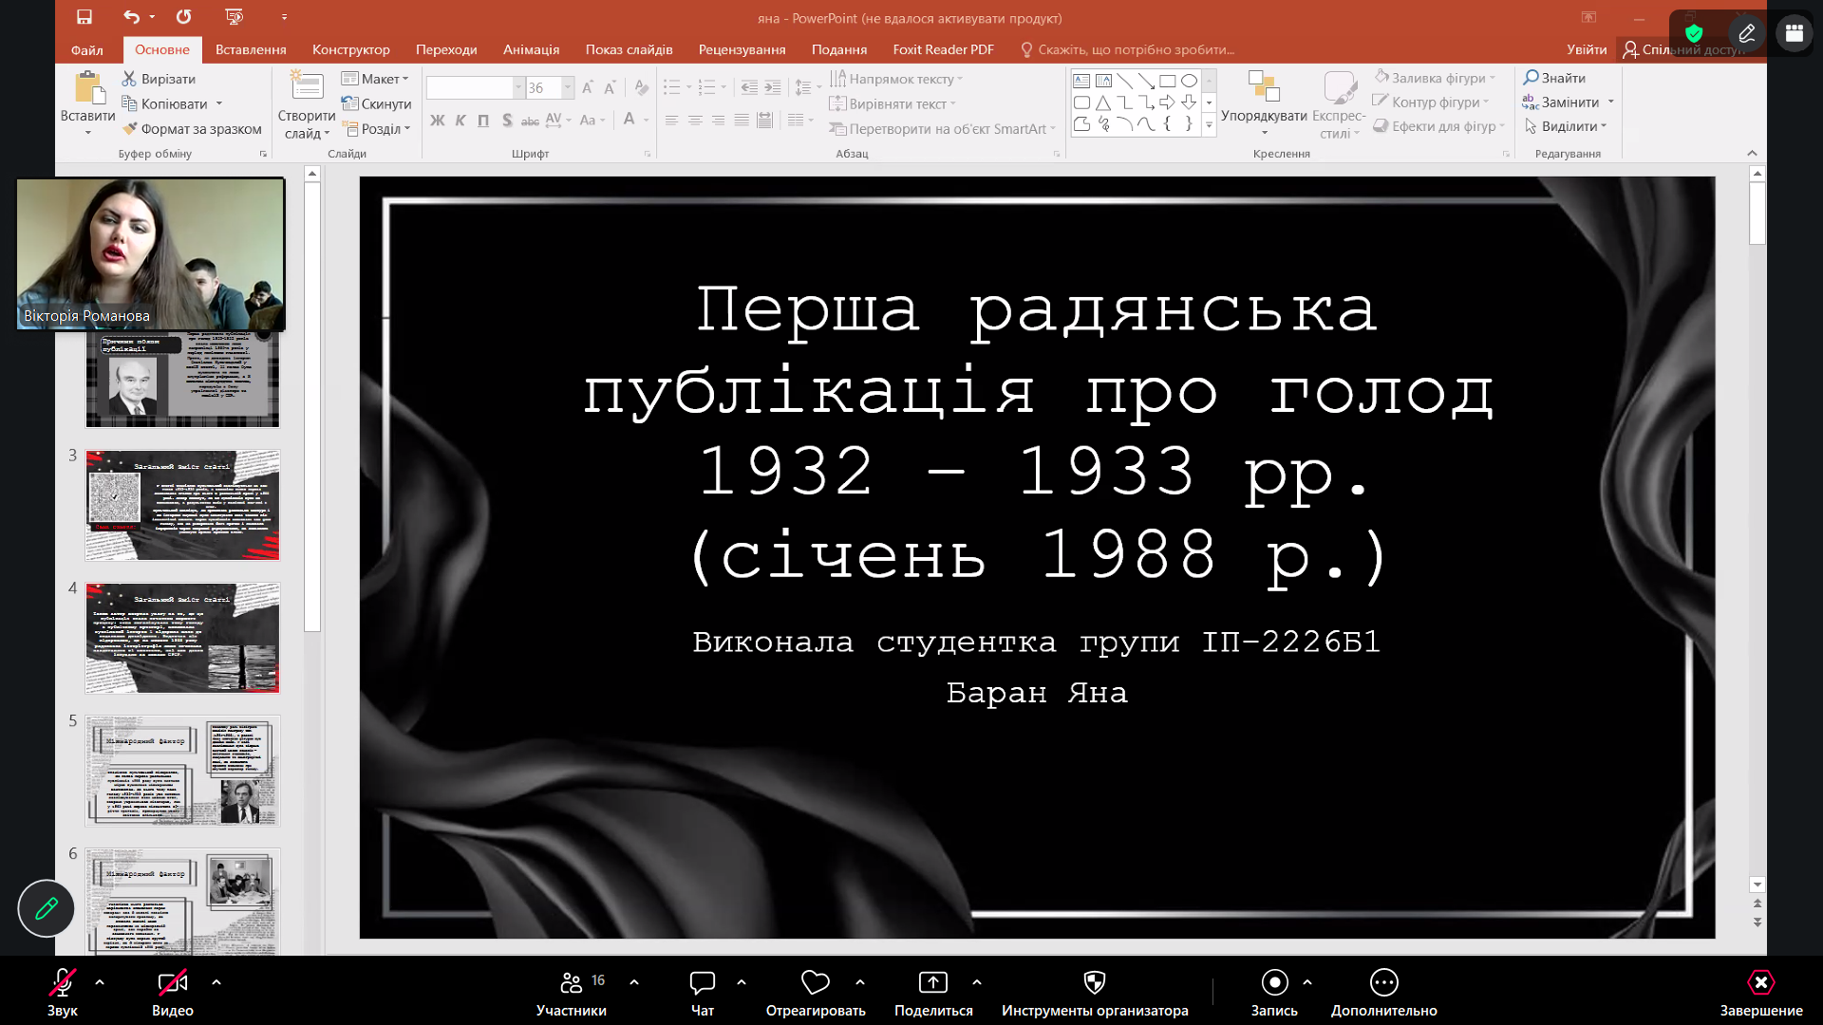Screen dimensions: 1823x1025
Task: Click the Create slide (Створити слайд) icon
Action: (306, 87)
